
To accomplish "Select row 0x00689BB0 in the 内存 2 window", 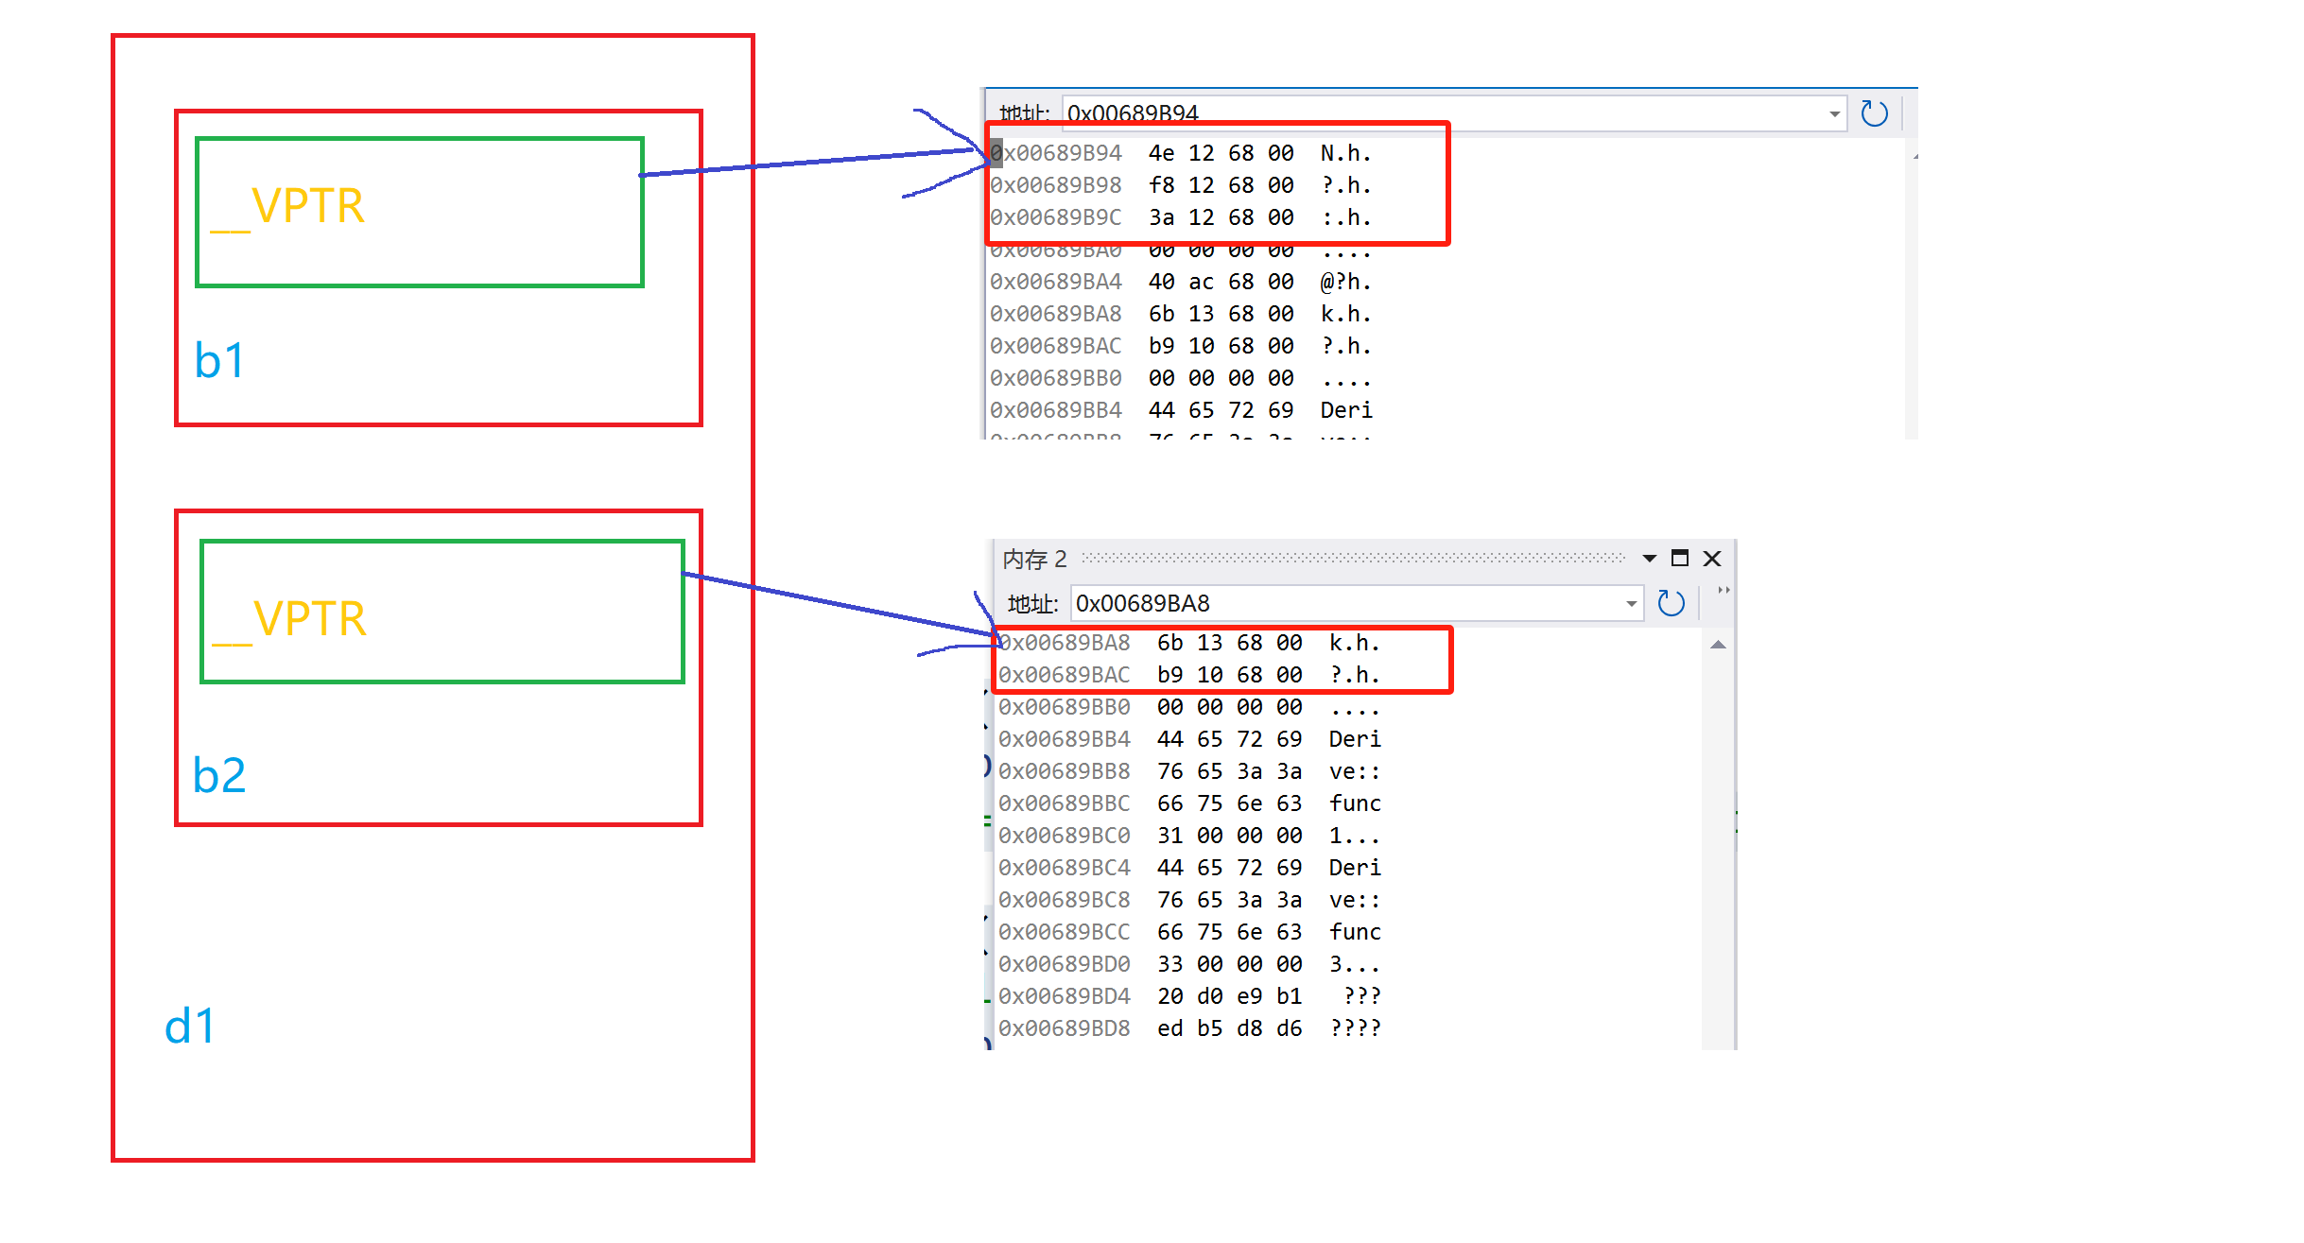I will click(x=1189, y=707).
